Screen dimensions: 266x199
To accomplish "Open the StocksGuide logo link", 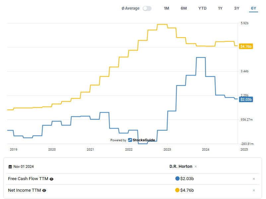I will [x=142, y=140].
